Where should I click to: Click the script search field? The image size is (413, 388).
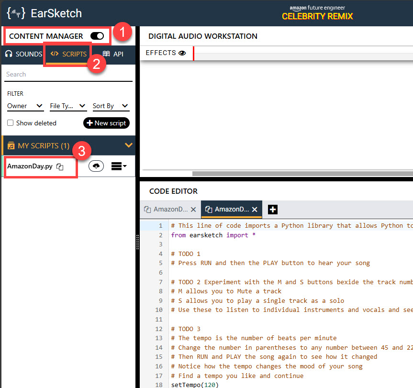(x=68, y=75)
